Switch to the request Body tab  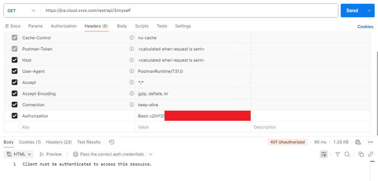[122, 26]
